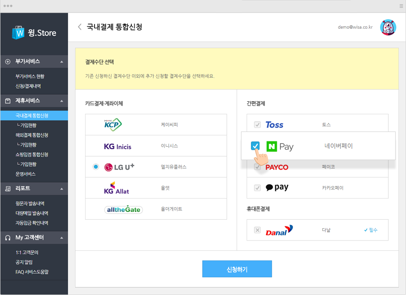
Task: Click the 토스 label
Action: [x=326, y=125]
